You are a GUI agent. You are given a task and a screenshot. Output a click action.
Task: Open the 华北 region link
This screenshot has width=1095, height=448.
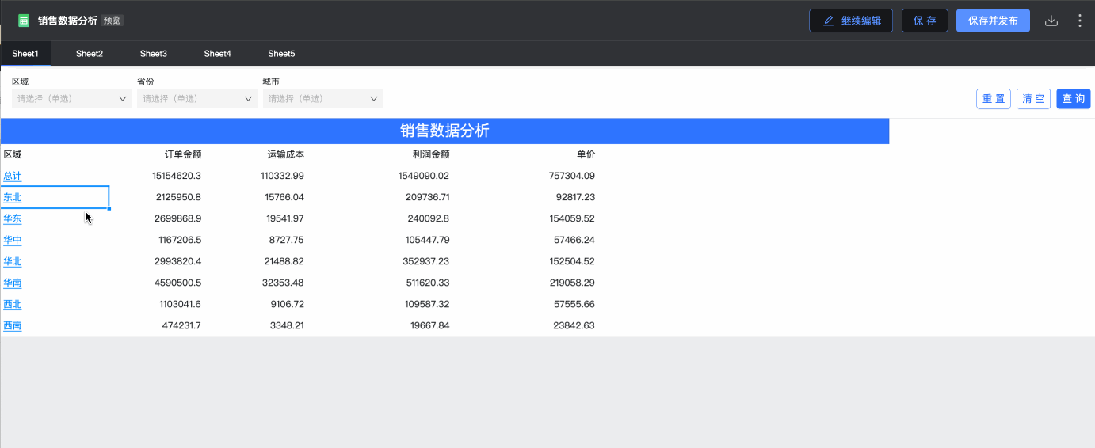tap(13, 261)
